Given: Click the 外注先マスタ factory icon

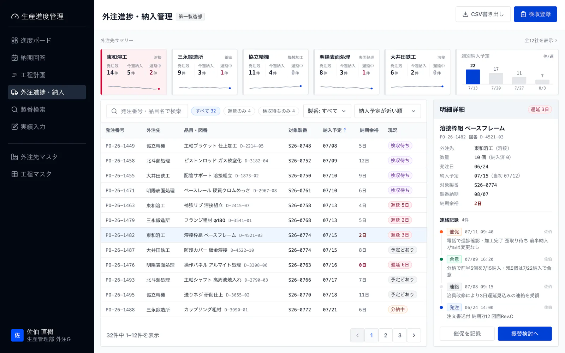Looking at the screenshot, I should (14, 157).
